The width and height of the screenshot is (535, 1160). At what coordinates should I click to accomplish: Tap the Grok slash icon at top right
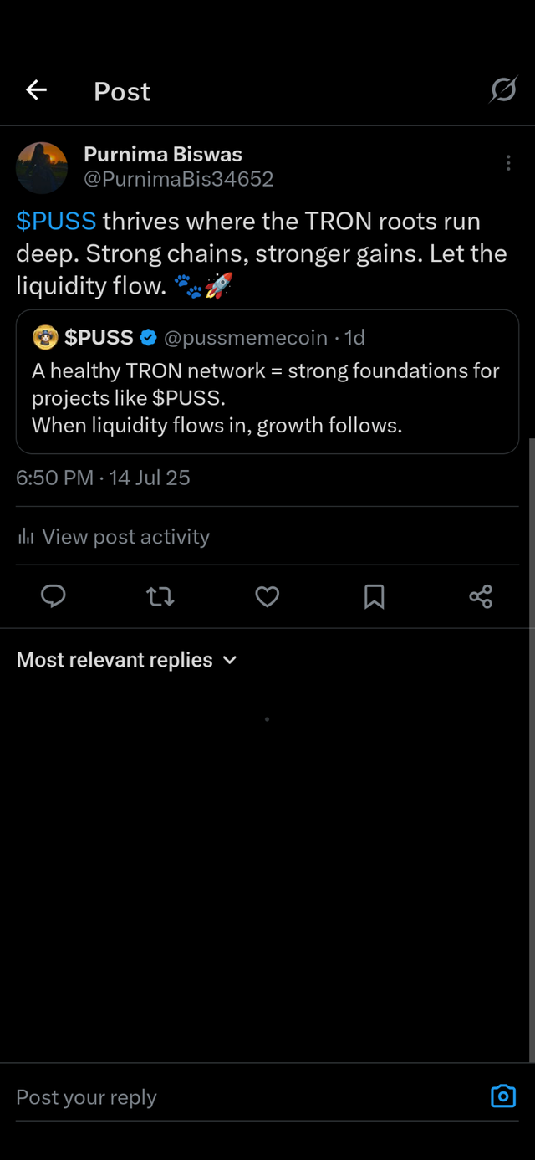(503, 89)
